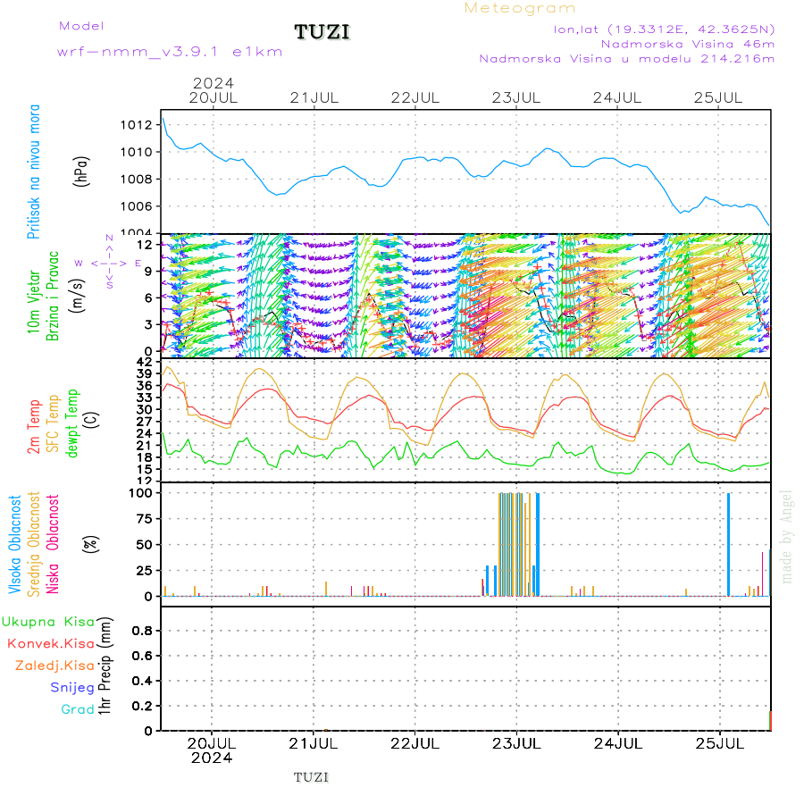The image size is (804, 804).
Task: Click the "(hPa)" unit label
Action: coord(82,172)
